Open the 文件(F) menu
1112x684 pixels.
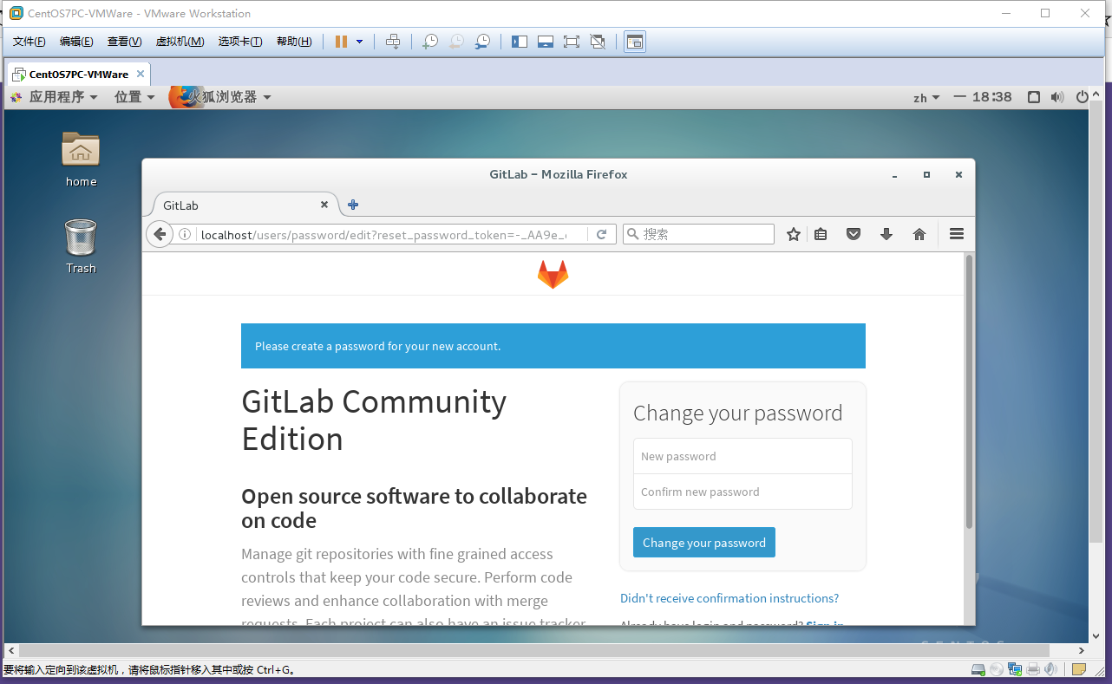[x=29, y=42]
